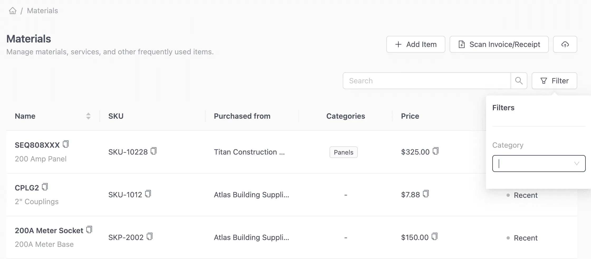
Task: Copy SKU-1012 to clipboard
Action: 148,194
